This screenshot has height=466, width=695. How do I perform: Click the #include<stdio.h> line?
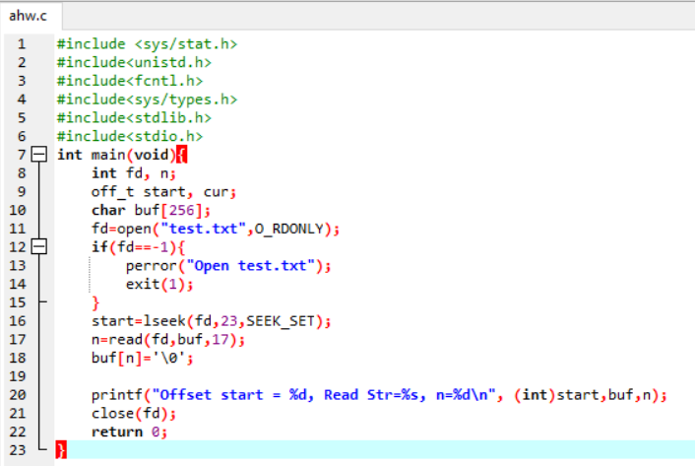pos(130,137)
